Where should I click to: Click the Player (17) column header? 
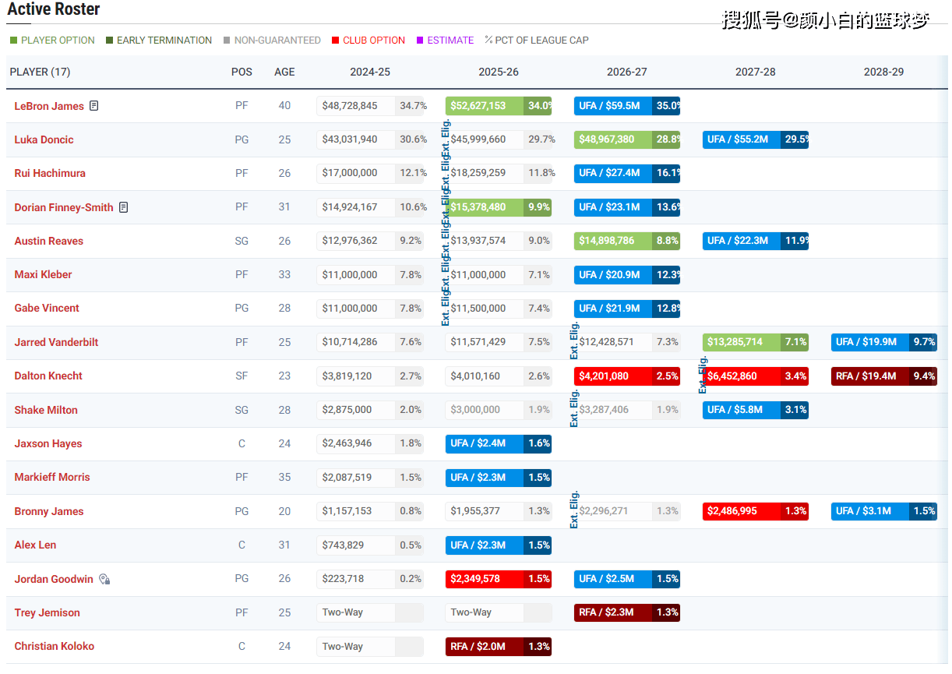pos(40,72)
